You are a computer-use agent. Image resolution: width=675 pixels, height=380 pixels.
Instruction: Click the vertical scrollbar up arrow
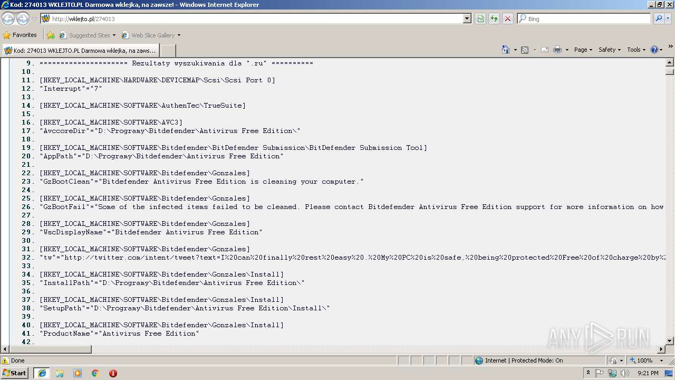pyautogui.click(x=670, y=62)
